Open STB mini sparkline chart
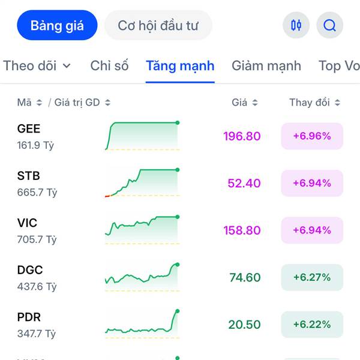 click(x=142, y=182)
